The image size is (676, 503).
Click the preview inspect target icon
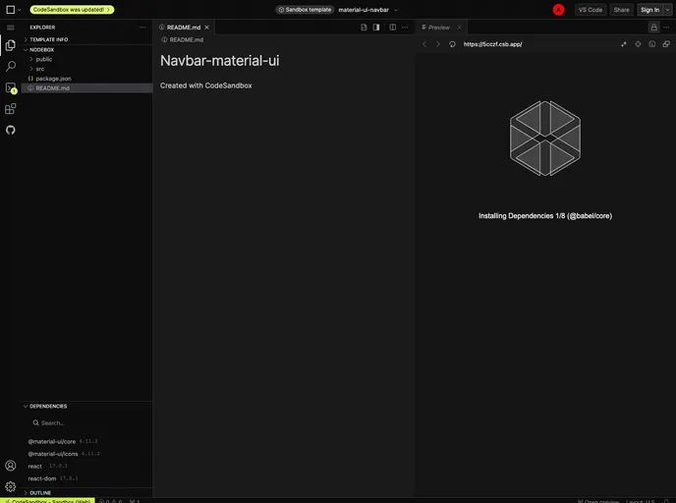click(638, 44)
